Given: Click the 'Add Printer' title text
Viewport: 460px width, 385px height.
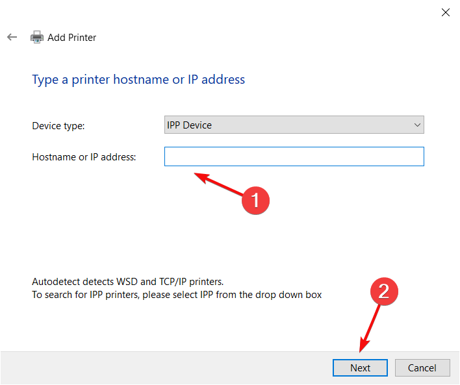Looking at the screenshot, I should (x=72, y=38).
